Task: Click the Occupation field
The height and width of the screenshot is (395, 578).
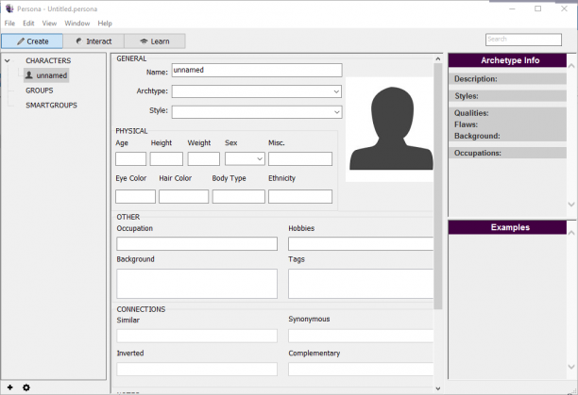Action: click(196, 244)
